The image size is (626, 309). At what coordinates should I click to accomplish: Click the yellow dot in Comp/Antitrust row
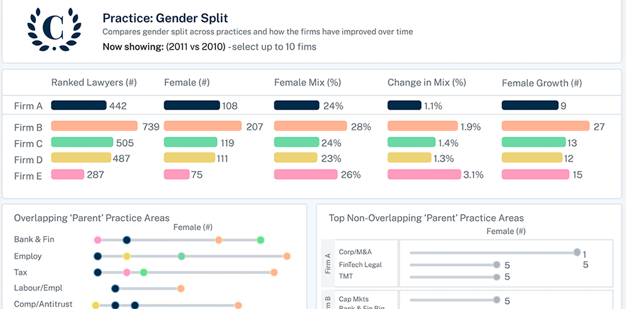click(95, 305)
